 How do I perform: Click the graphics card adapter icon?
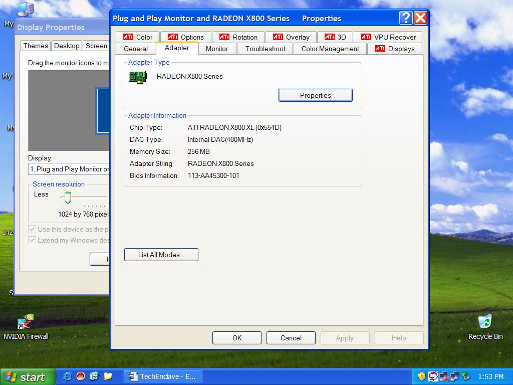(x=137, y=77)
